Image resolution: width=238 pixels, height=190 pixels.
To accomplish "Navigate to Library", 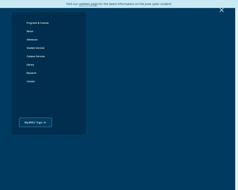I will [x=30, y=65].
